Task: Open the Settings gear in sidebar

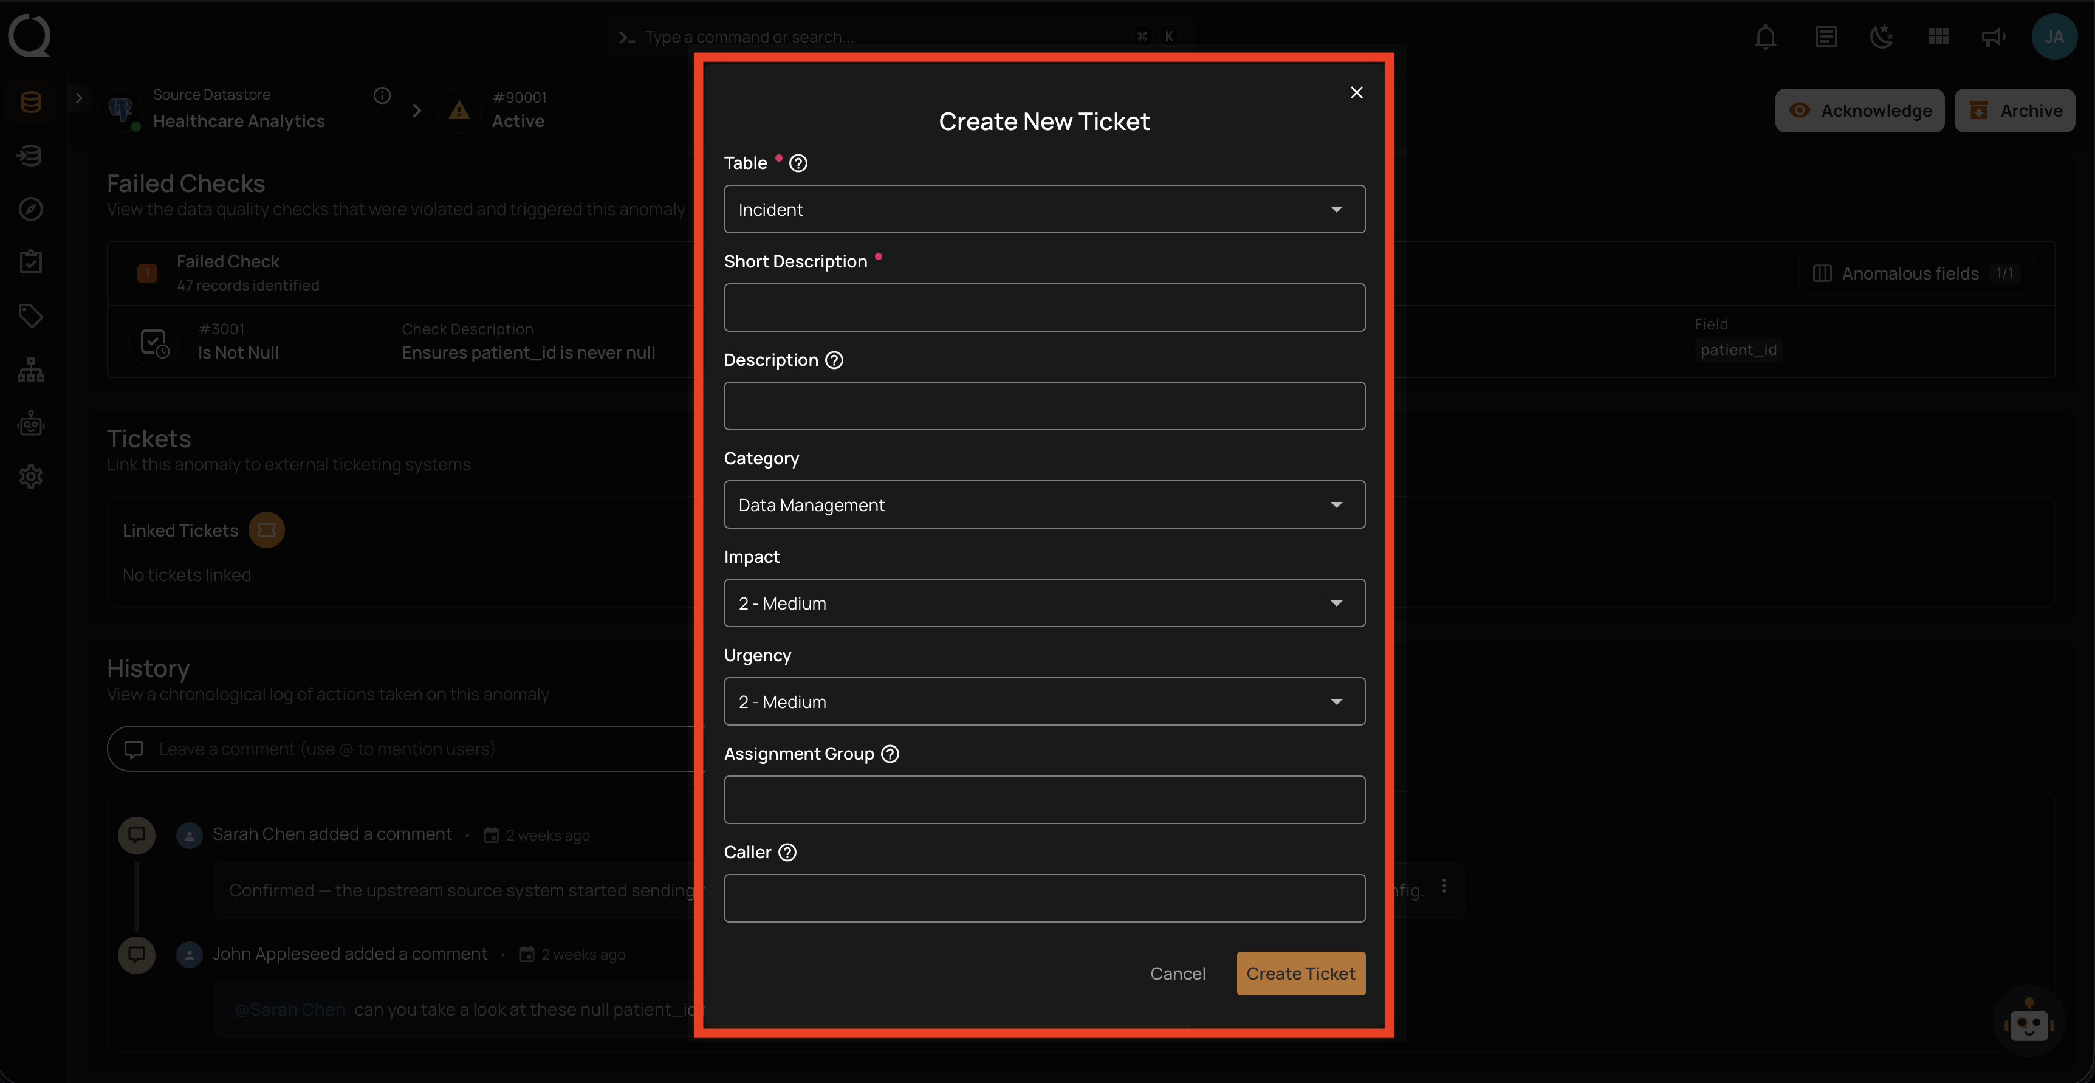Action: click(x=31, y=477)
